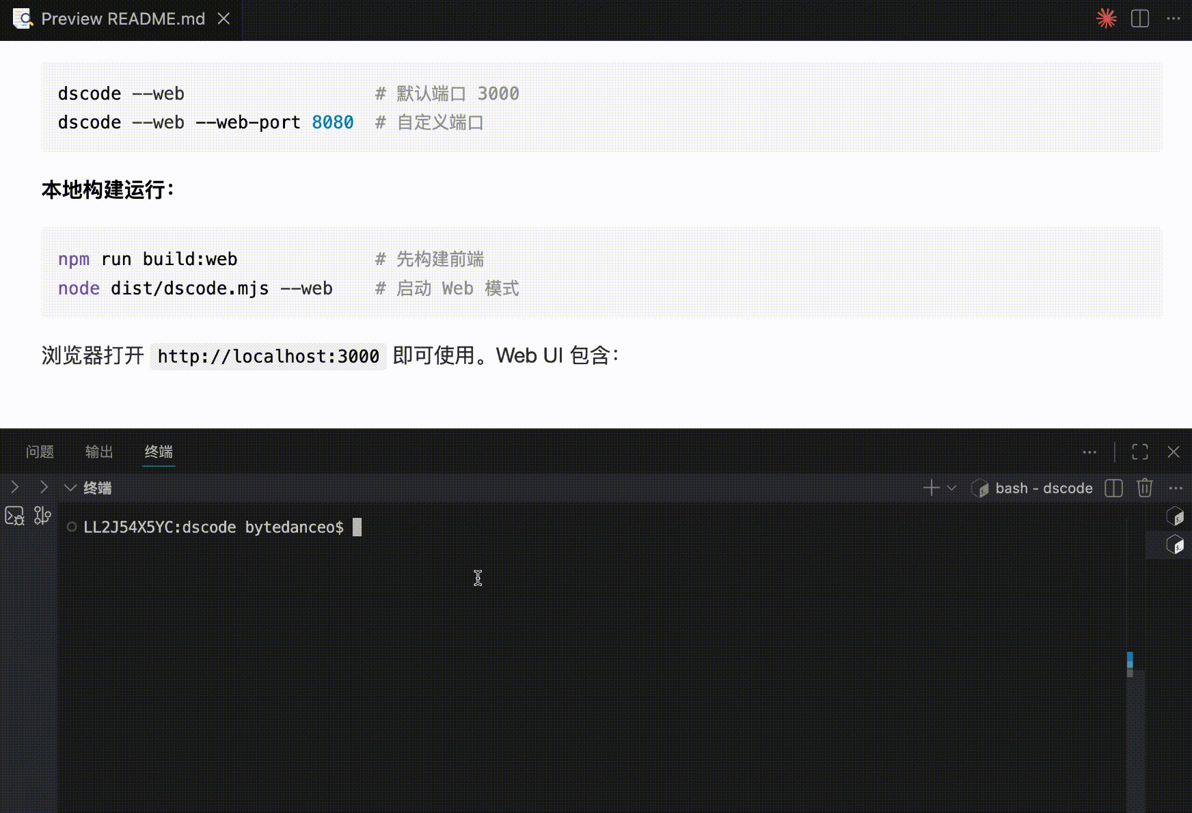Viewport: 1192px width, 813px height.
Task: Click the '自定义端口' comment text
Action: point(430,122)
